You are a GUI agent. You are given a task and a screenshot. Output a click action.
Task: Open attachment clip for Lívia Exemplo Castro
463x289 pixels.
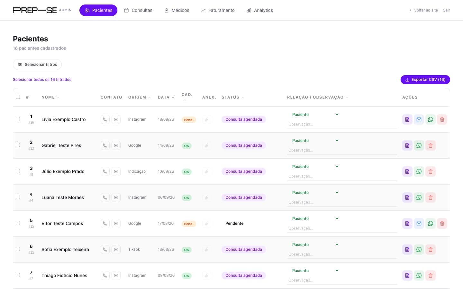click(x=207, y=119)
